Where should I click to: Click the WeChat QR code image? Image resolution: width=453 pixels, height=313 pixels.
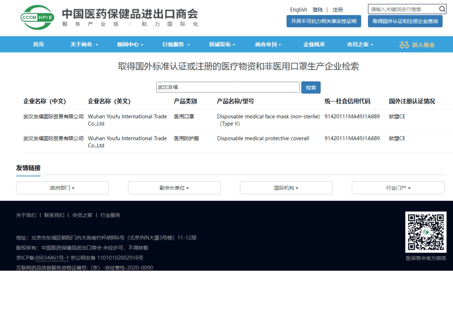pyautogui.click(x=426, y=232)
